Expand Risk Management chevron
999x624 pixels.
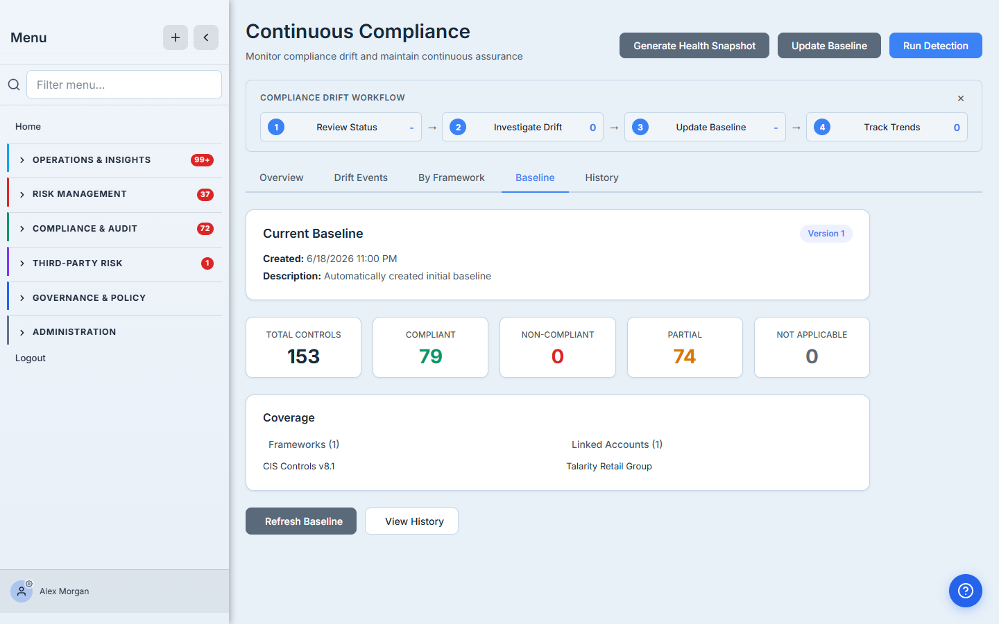(22, 194)
